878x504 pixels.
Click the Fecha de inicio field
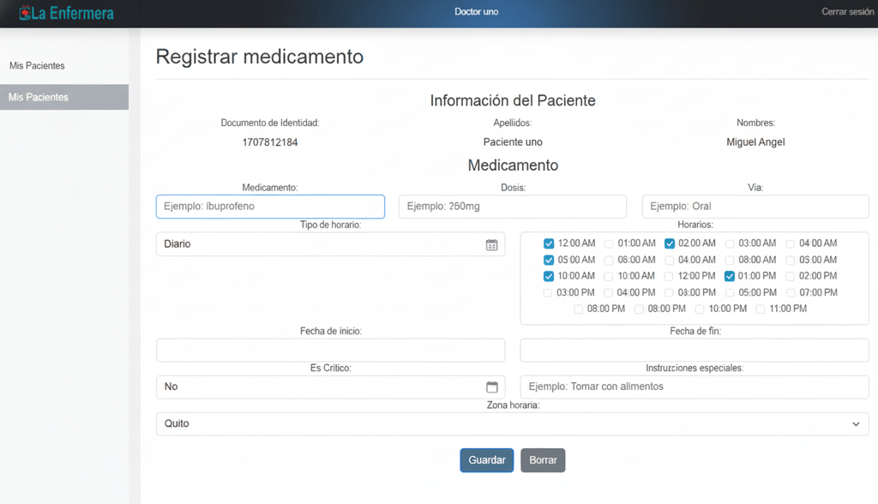click(x=330, y=350)
